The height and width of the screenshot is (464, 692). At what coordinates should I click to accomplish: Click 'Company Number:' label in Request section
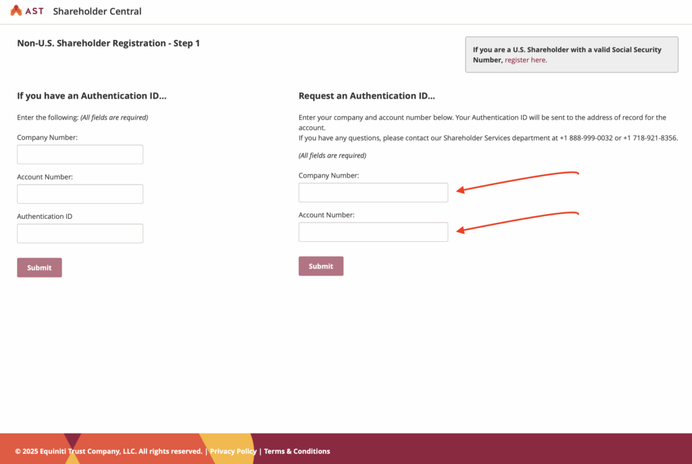pyautogui.click(x=329, y=176)
